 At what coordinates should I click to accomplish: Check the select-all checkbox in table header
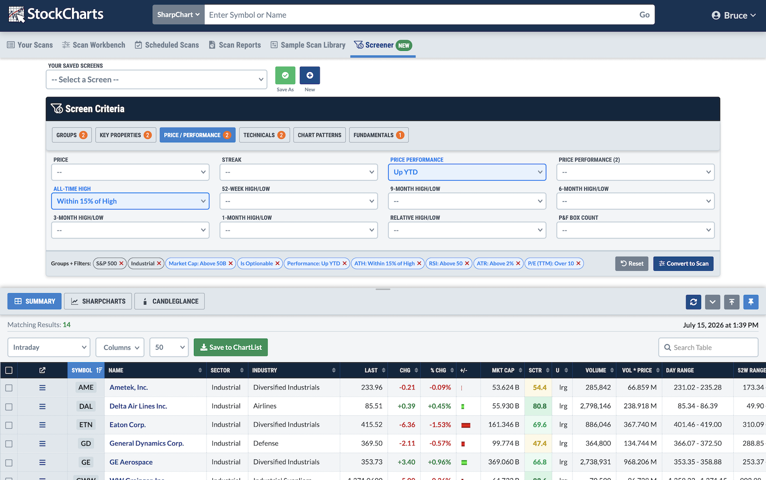tap(9, 370)
